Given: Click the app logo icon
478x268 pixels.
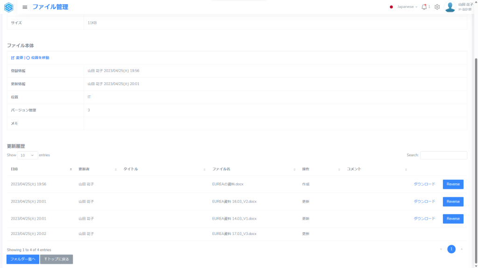Looking at the screenshot, I should (x=9, y=7).
